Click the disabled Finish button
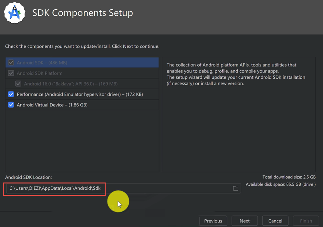The height and width of the screenshot is (227, 323). point(306,221)
